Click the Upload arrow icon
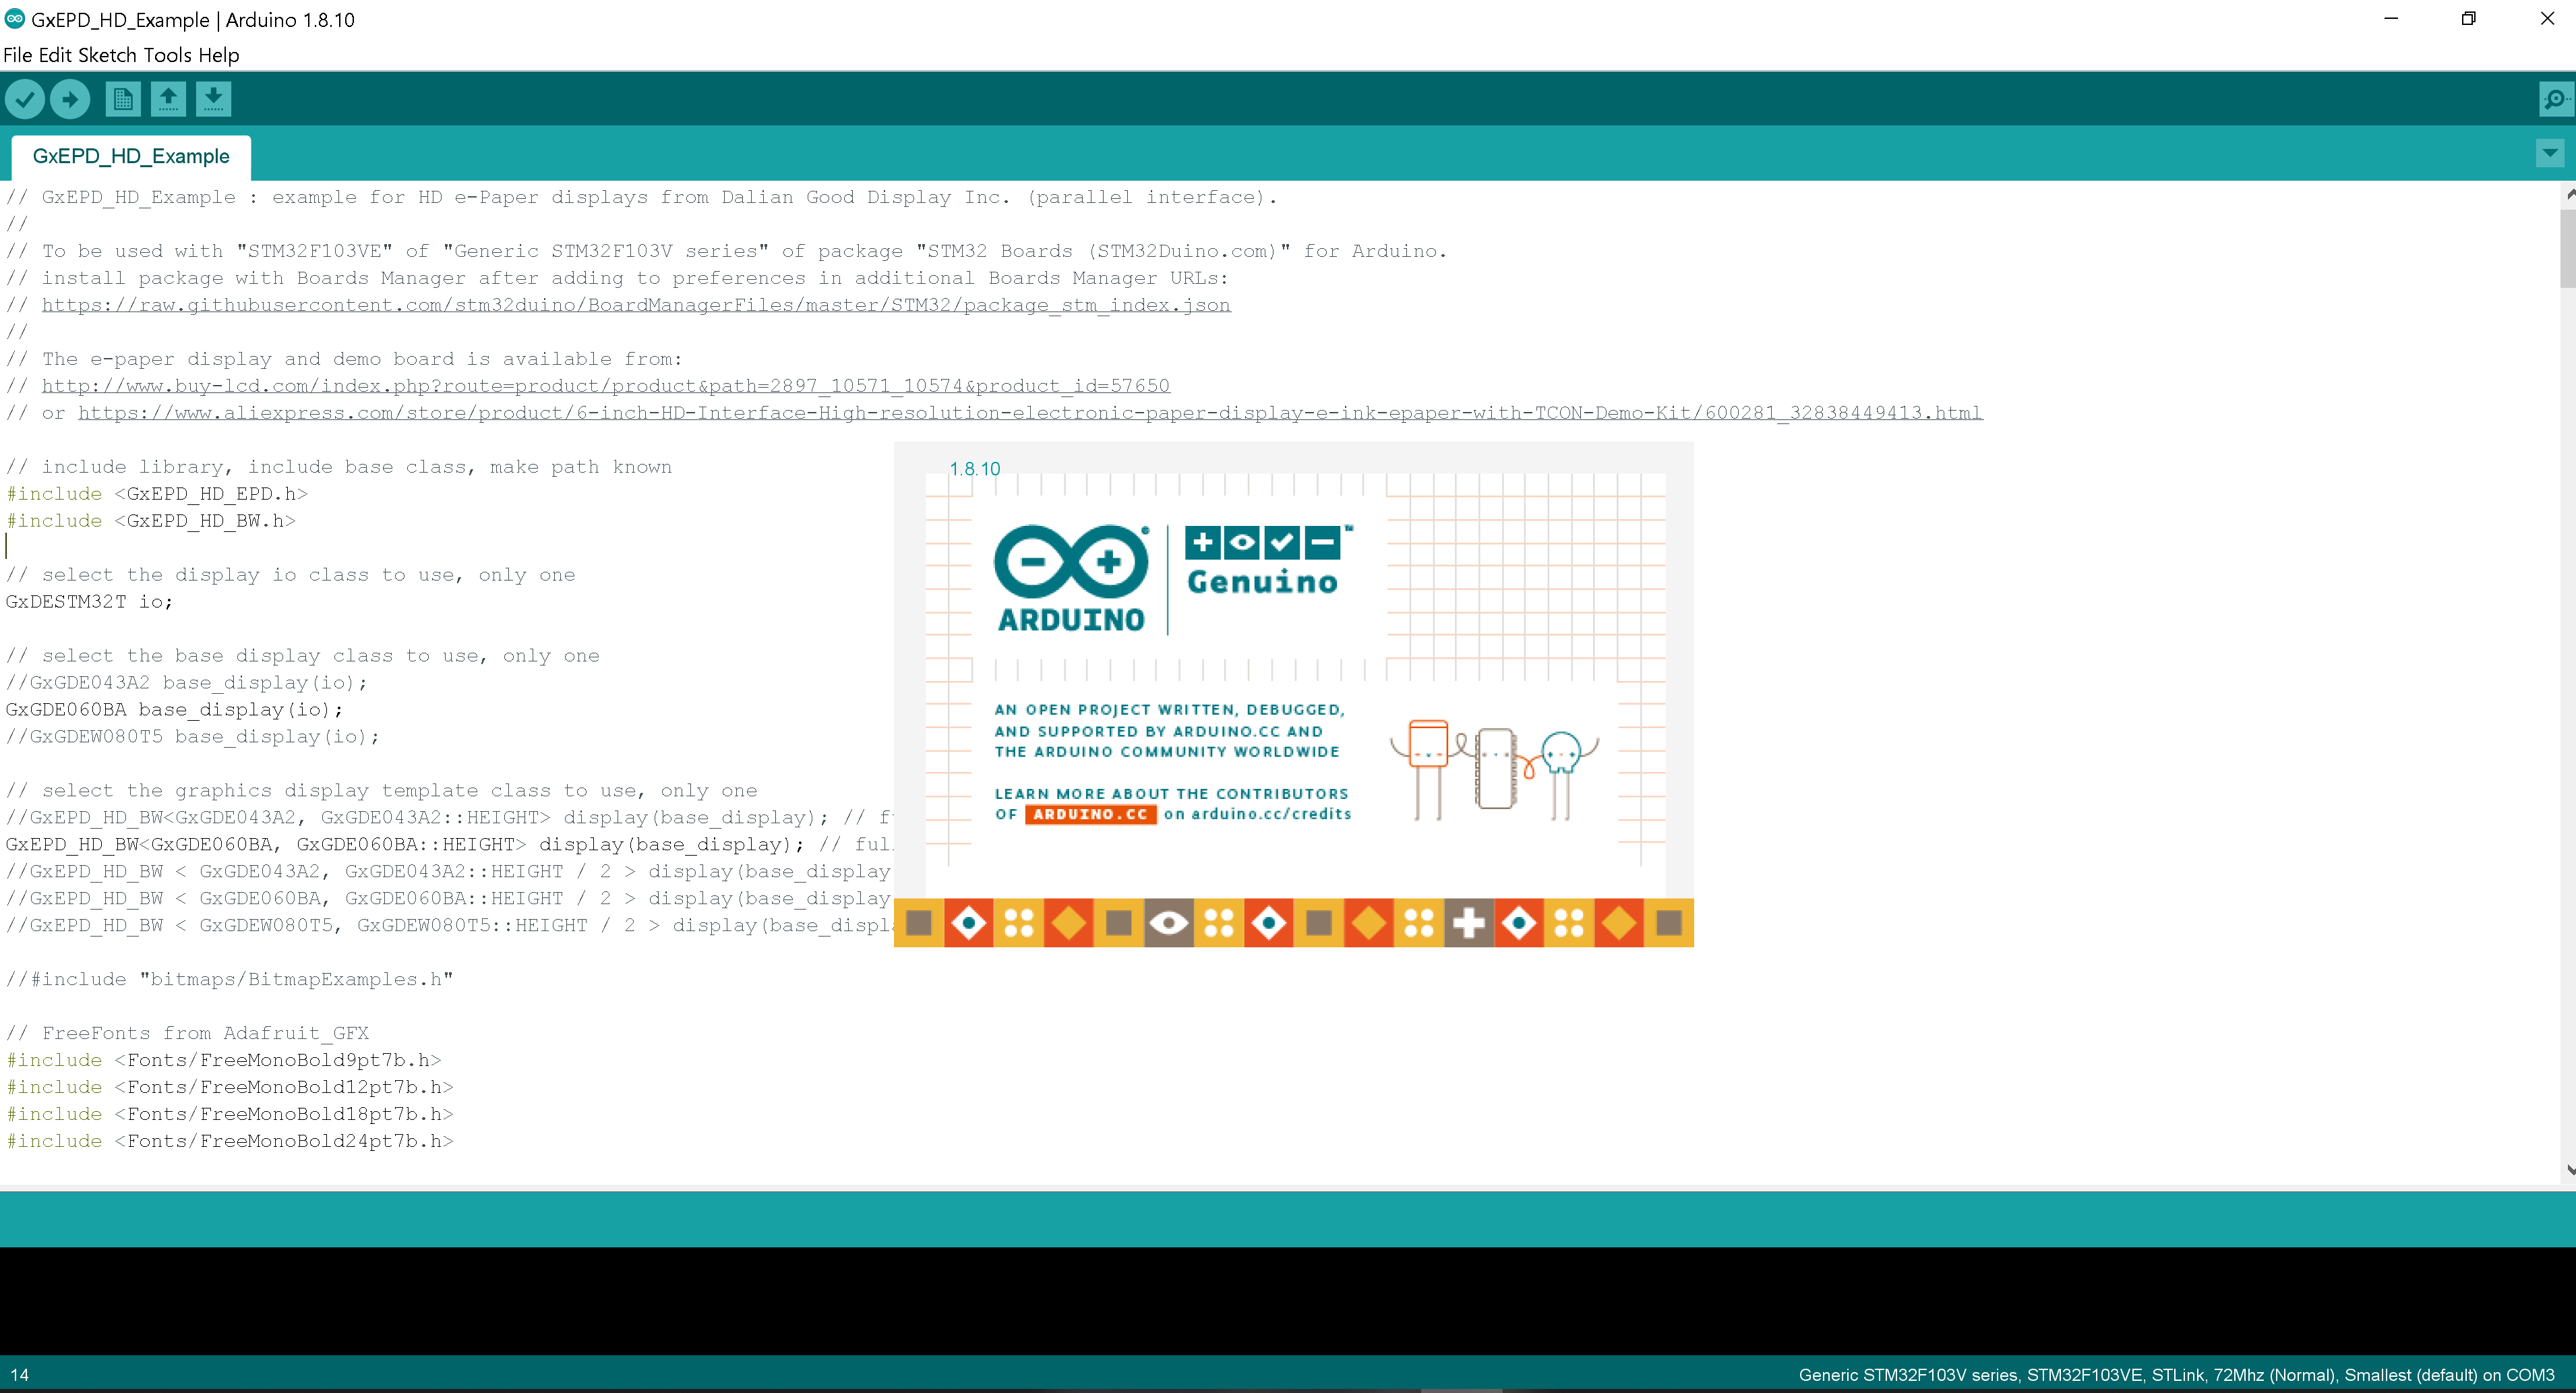This screenshot has height=1393, width=2576. tap(70, 99)
